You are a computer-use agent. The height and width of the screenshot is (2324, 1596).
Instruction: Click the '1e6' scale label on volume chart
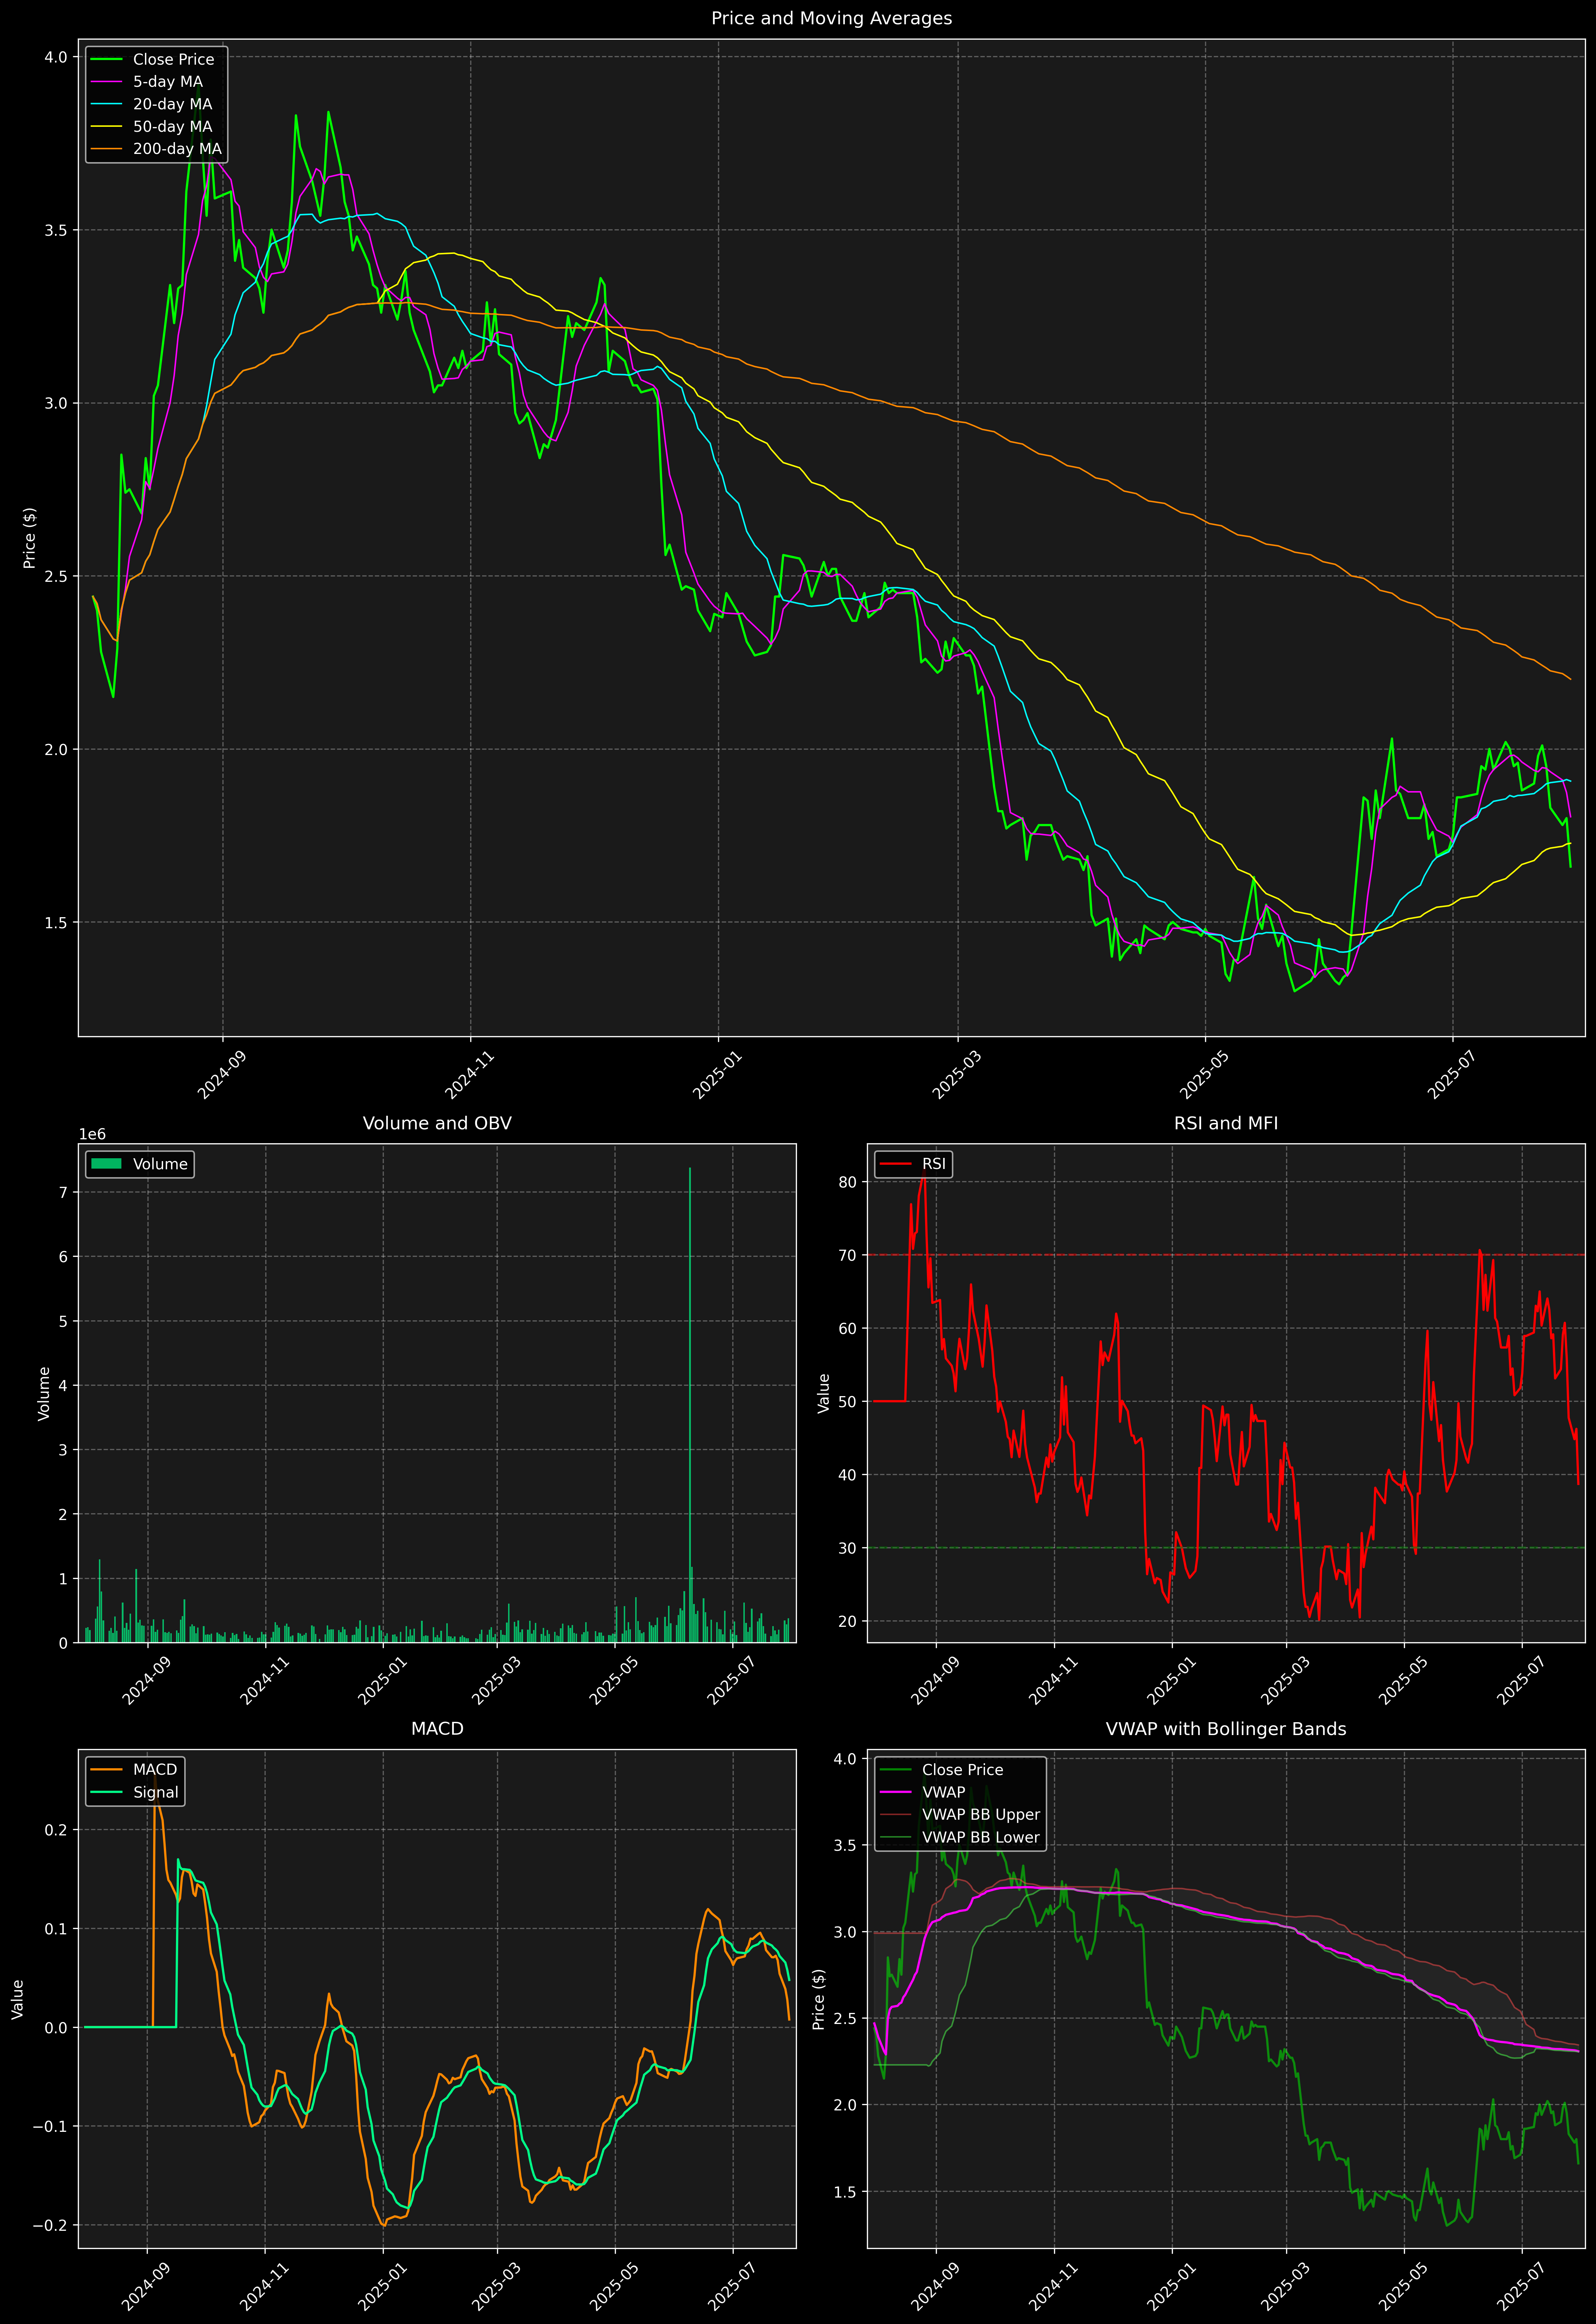(x=92, y=1134)
